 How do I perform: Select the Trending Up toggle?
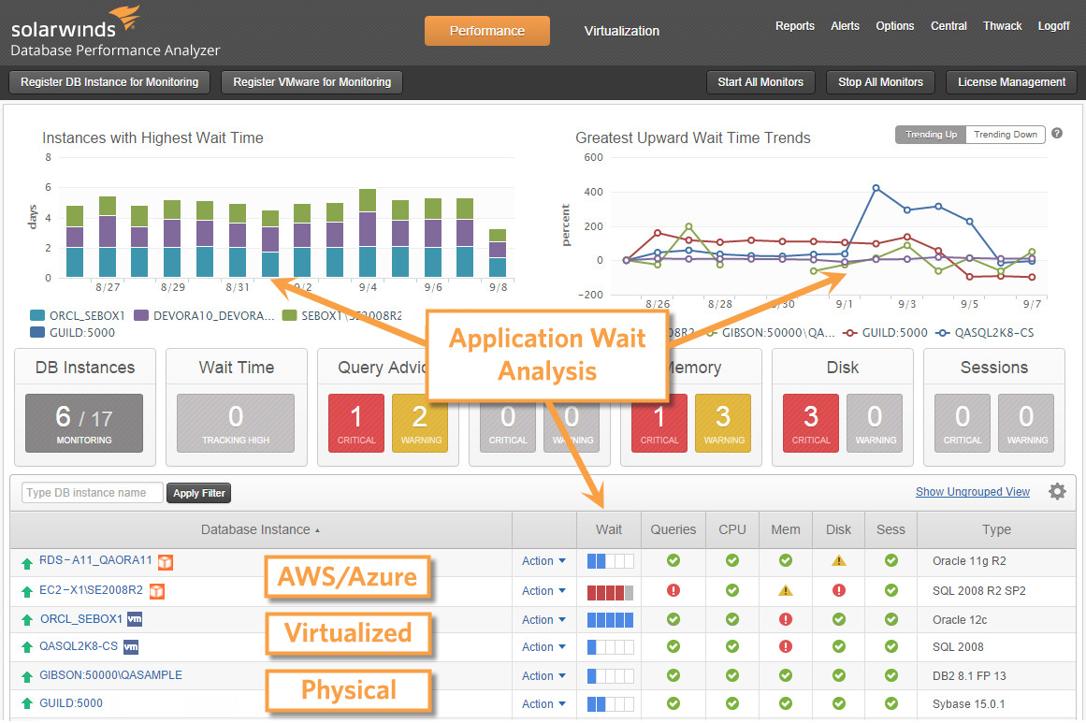[x=931, y=135]
